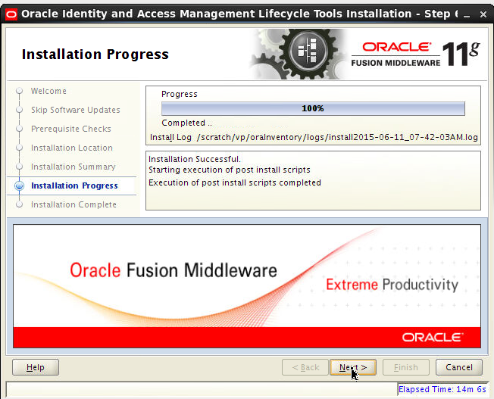The height and width of the screenshot is (399, 494).
Task: Click the 'Completed ..' status text
Action: coord(186,123)
